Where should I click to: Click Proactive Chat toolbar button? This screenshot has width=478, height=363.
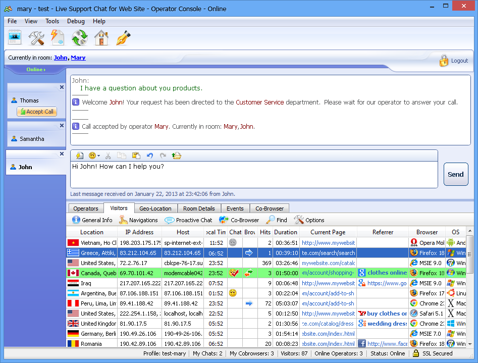click(188, 220)
